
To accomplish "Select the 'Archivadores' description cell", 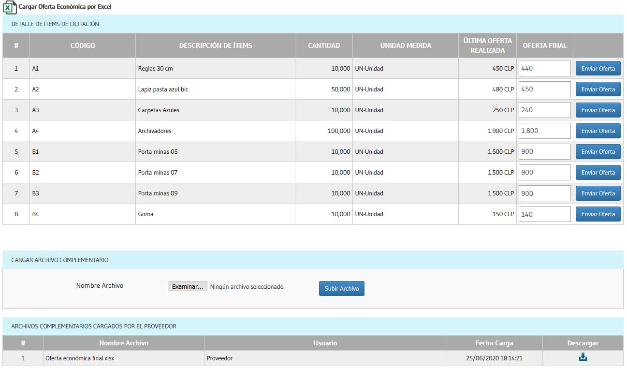I will pyautogui.click(x=215, y=131).
